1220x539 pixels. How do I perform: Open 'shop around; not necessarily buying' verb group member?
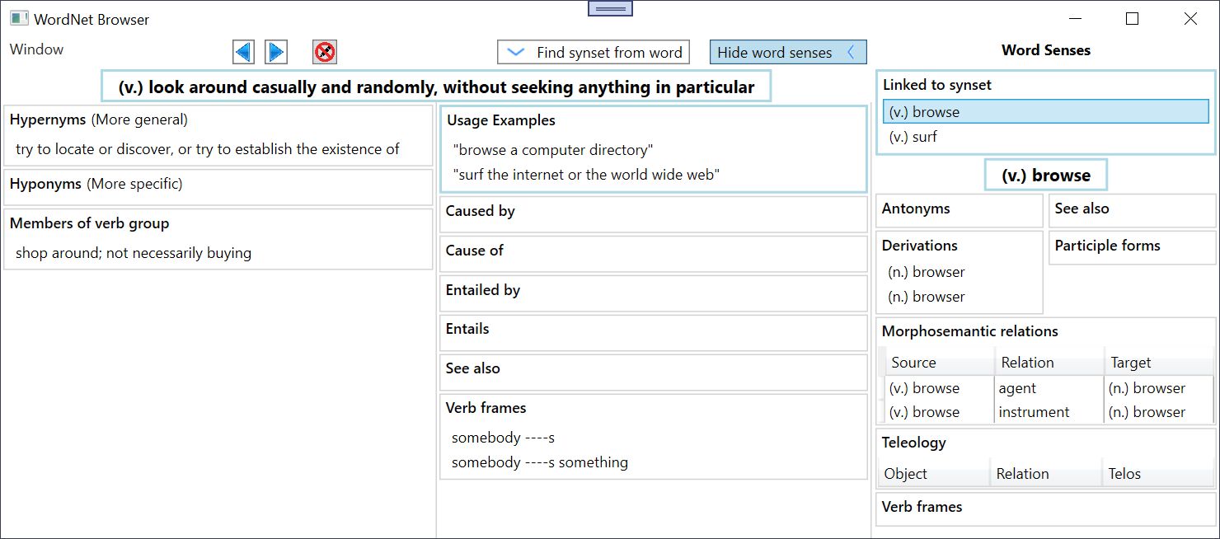point(134,253)
